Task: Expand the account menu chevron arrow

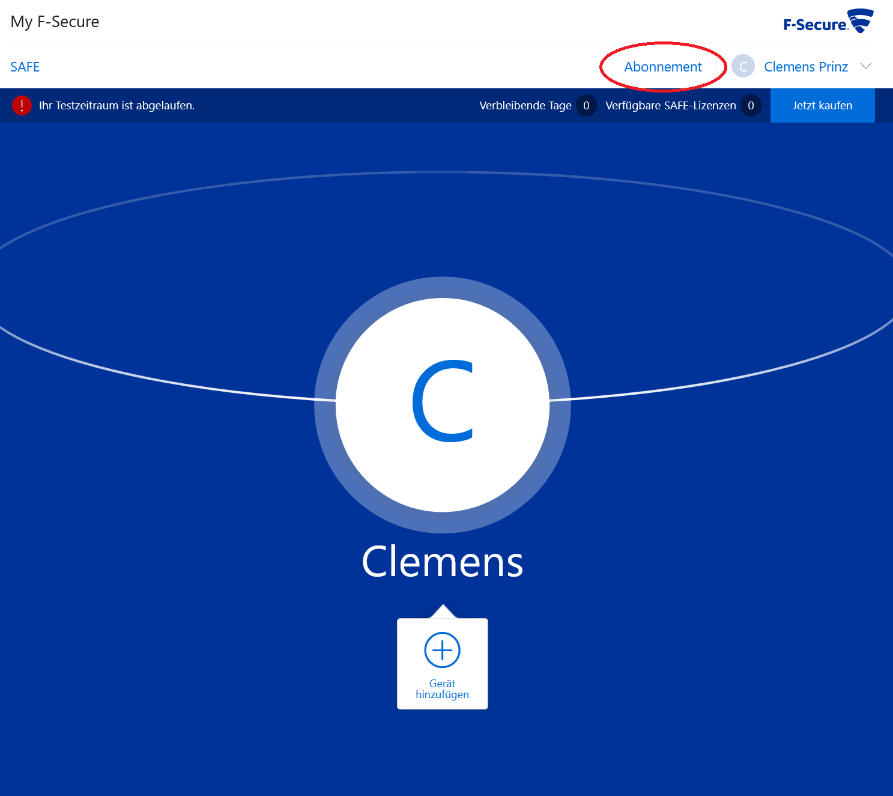Action: (x=866, y=66)
